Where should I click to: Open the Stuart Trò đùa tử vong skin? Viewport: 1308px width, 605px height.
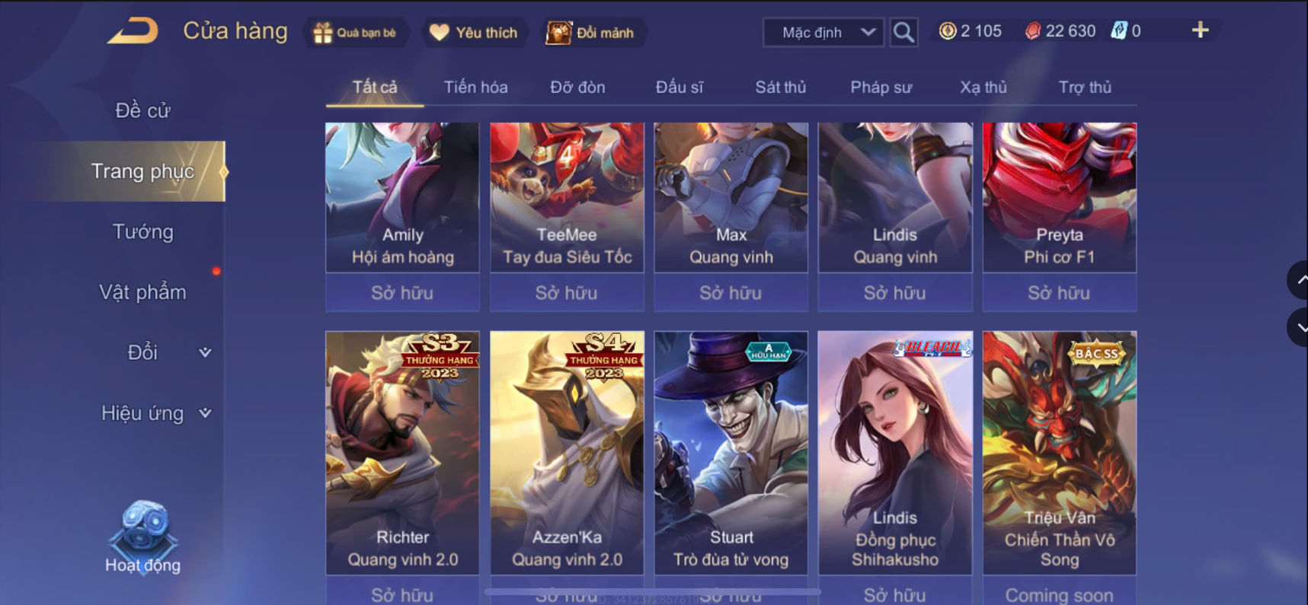pyautogui.click(x=731, y=453)
